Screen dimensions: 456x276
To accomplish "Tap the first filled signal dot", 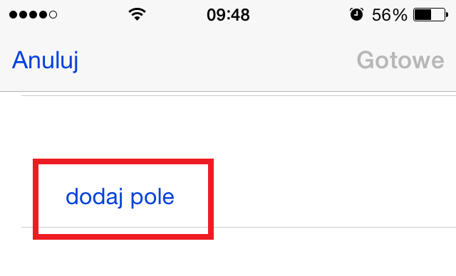I will pos(13,14).
